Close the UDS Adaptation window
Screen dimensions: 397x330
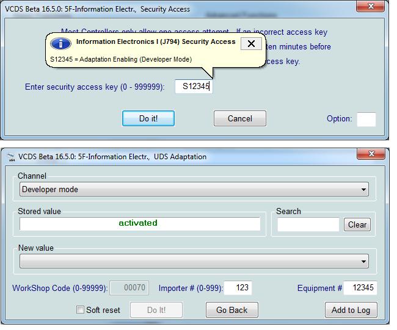[371, 154]
